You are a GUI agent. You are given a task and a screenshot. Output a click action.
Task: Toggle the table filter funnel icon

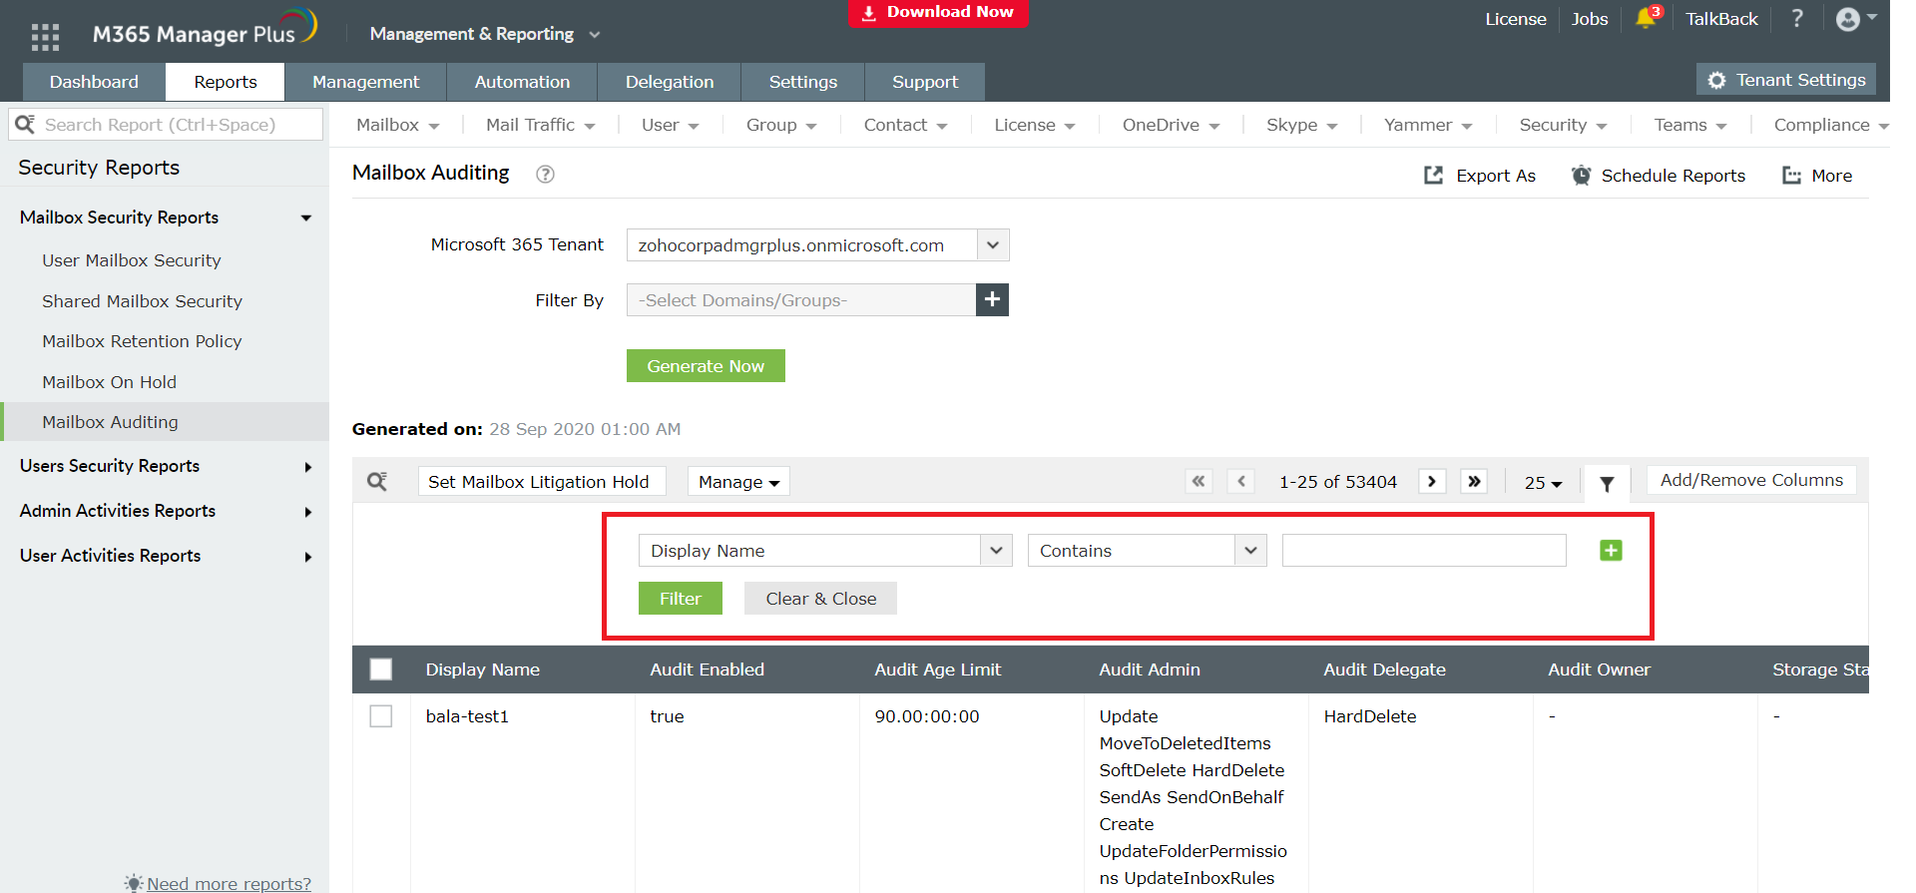click(x=1607, y=484)
